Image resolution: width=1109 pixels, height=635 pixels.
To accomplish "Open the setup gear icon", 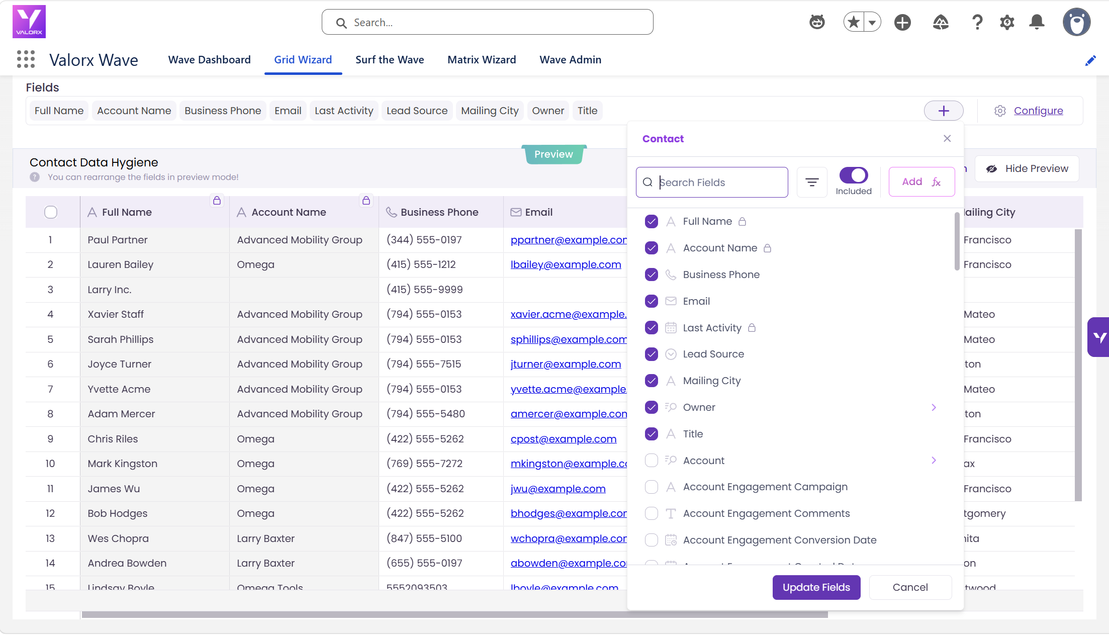I will coord(1007,22).
